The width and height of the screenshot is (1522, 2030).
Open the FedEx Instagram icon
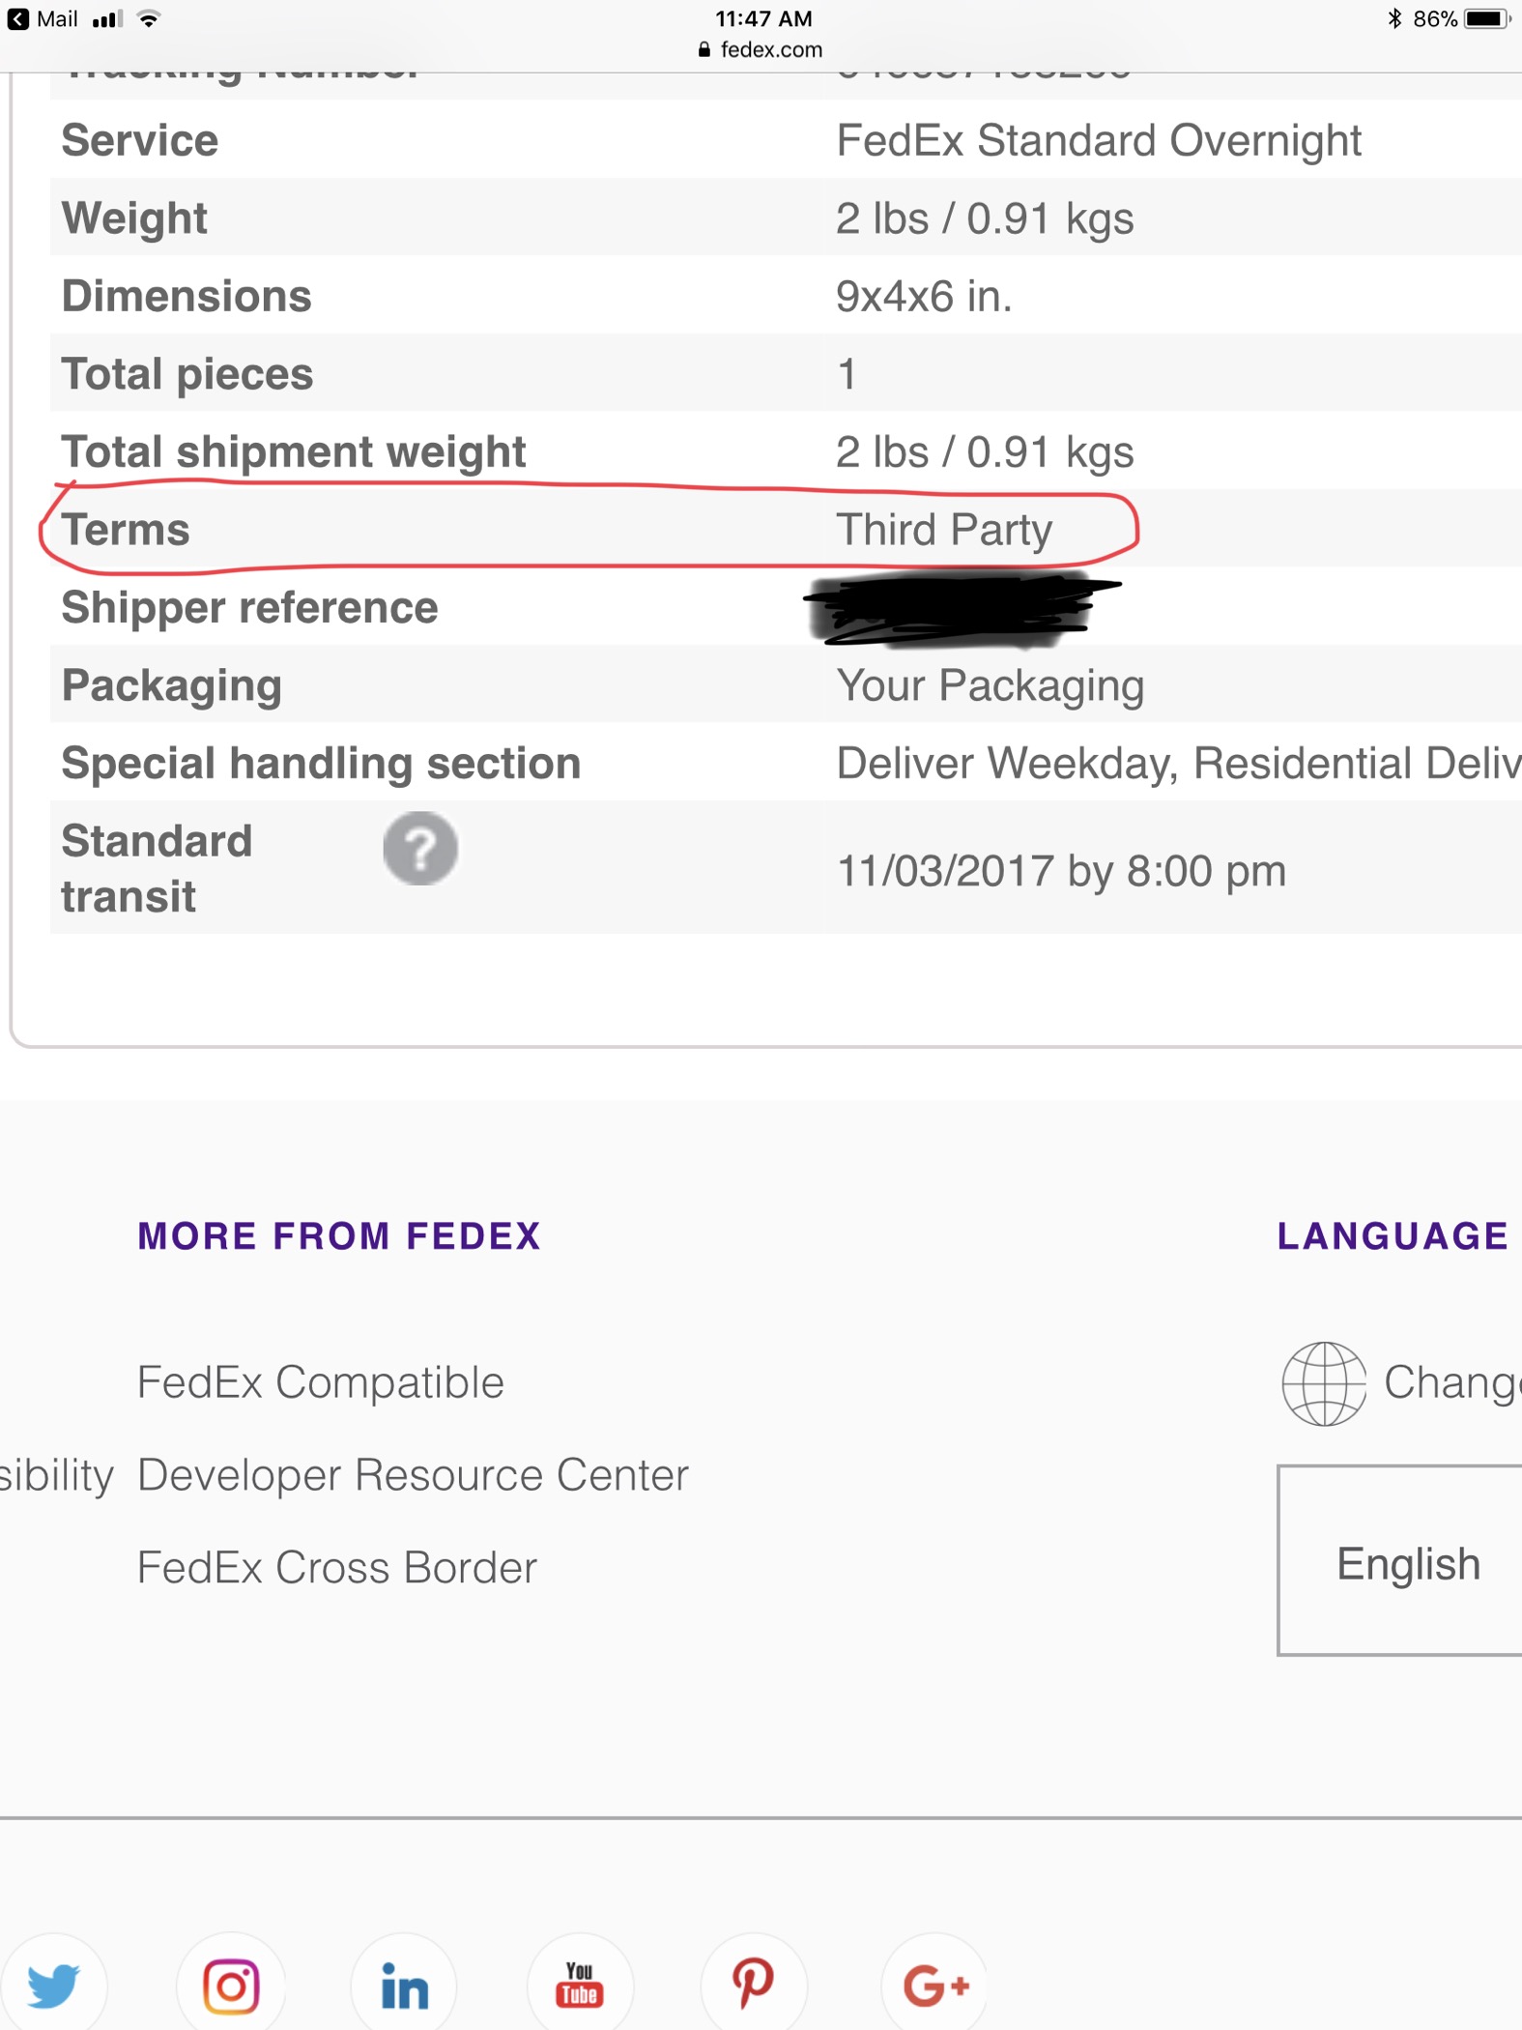point(231,1985)
